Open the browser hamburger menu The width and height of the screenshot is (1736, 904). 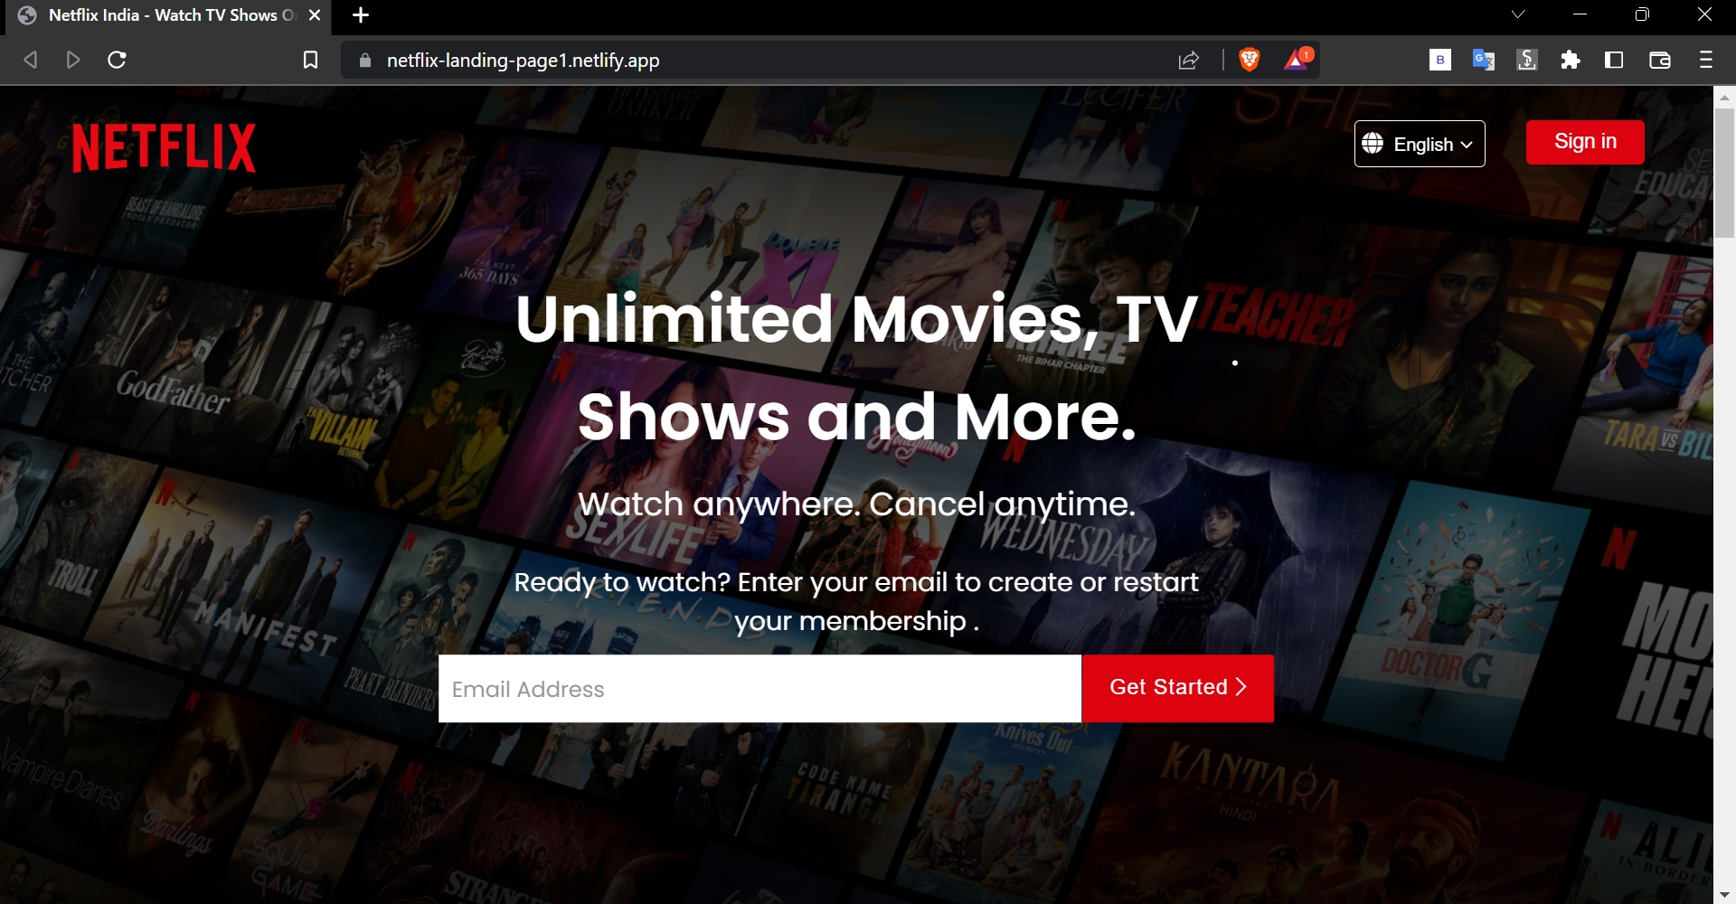(x=1705, y=60)
